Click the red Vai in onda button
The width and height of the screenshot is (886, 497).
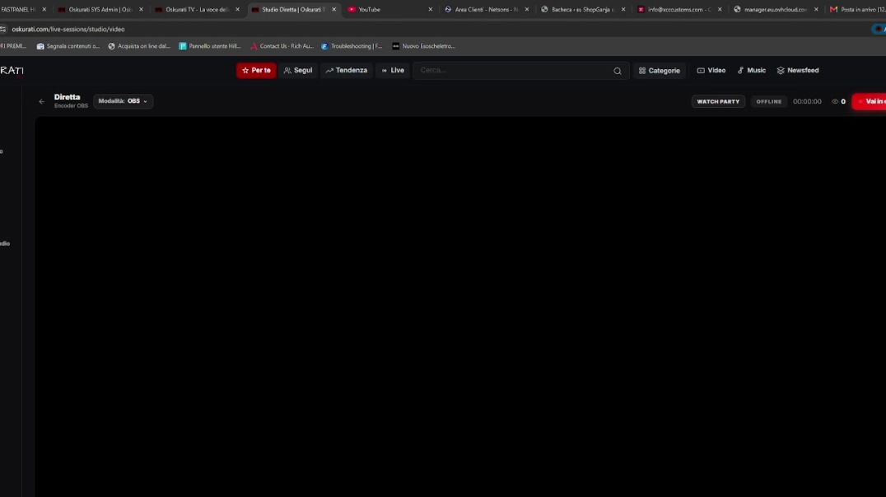[870, 102]
